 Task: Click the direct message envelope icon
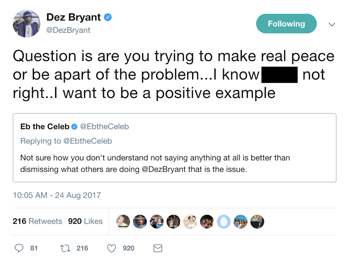pyautogui.click(x=157, y=248)
